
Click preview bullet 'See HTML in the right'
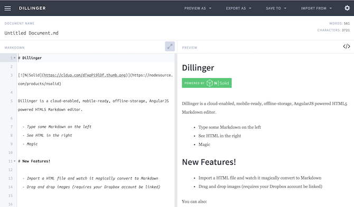(x=220, y=136)
